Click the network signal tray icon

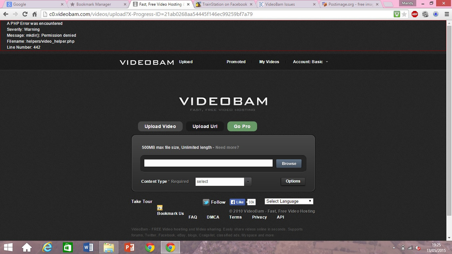click(410, 248)
